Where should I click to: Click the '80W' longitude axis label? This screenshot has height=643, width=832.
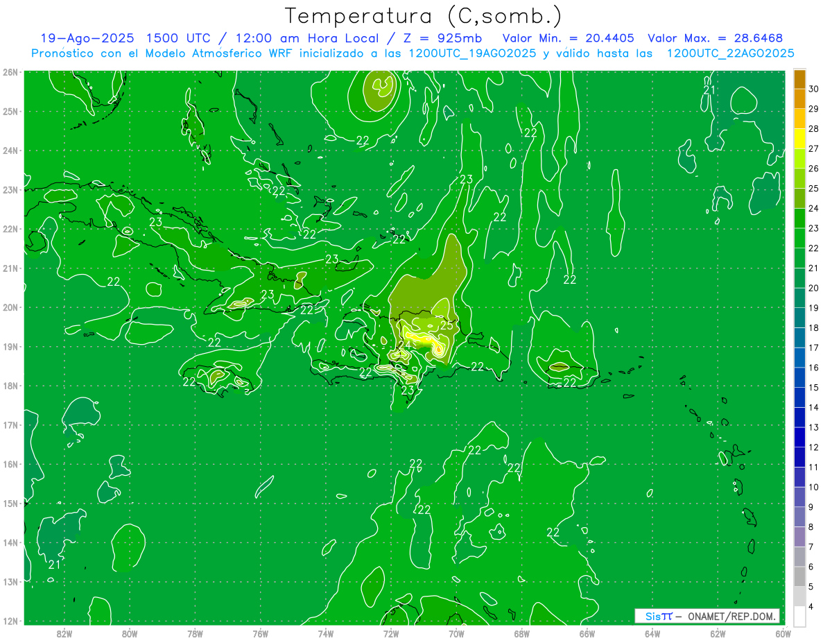[x=130, y=633]
